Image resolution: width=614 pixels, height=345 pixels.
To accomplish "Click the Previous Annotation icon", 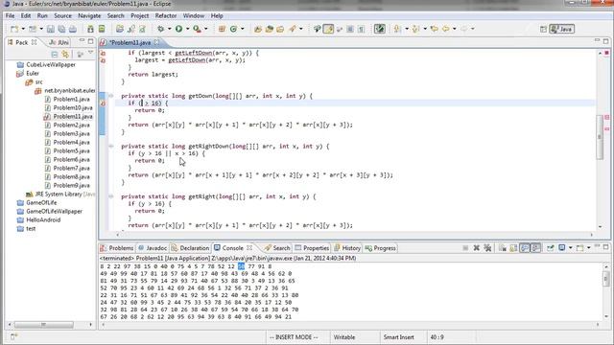I will pos(415,29).
